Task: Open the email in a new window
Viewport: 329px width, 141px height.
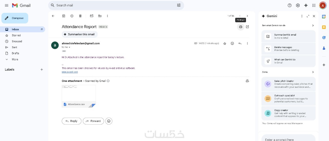Action: 247,27
